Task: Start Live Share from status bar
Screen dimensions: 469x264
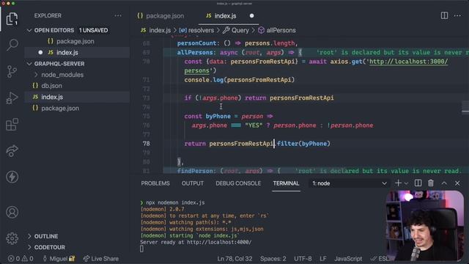Action: [101, 258]
